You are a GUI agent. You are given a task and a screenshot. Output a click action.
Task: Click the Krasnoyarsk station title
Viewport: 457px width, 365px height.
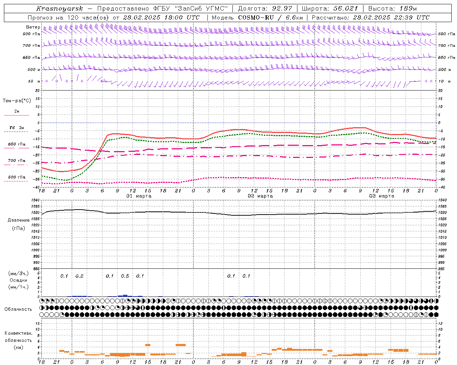pos(59,9)
